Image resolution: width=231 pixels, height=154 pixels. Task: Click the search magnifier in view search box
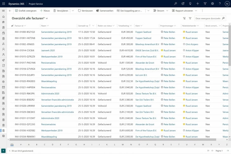pyautogui.click(x=223, y=18)
